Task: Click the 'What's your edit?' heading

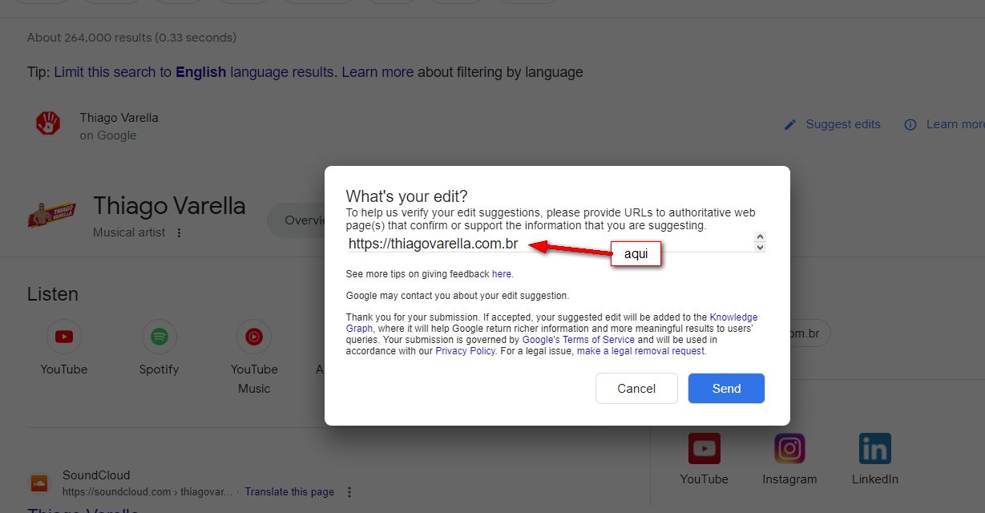Action: (x=406, y=196)
